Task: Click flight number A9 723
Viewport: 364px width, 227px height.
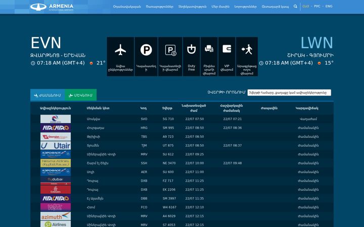Action: 168,137
